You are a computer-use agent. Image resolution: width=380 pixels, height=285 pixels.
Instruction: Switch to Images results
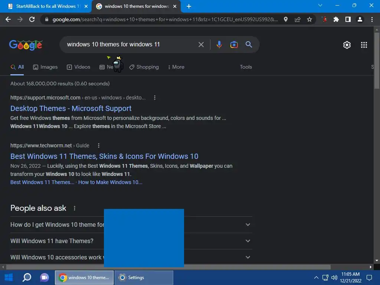click(45, 67)
